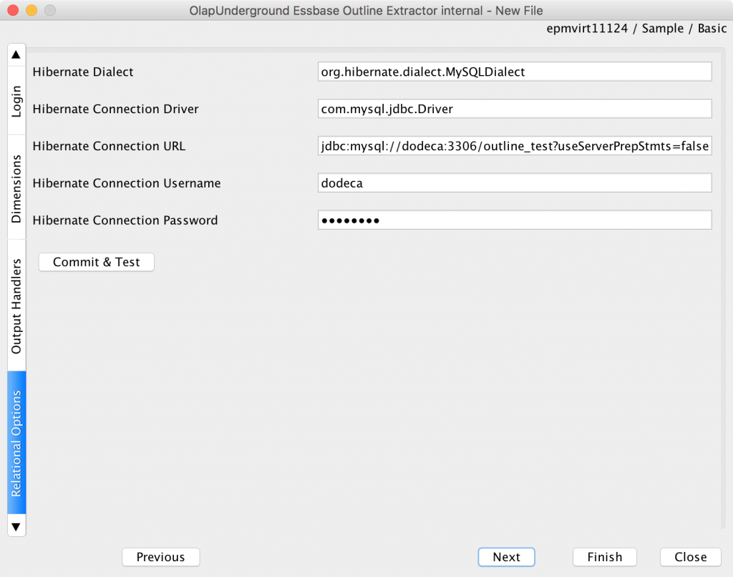Click the window title text
733x577 pixels.
[x=366, y=10]
